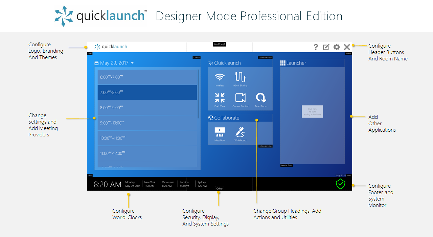This screenshot has height=237, width=433.
Task: Launch the Wireless sharing icon
Action: (220, 79)
